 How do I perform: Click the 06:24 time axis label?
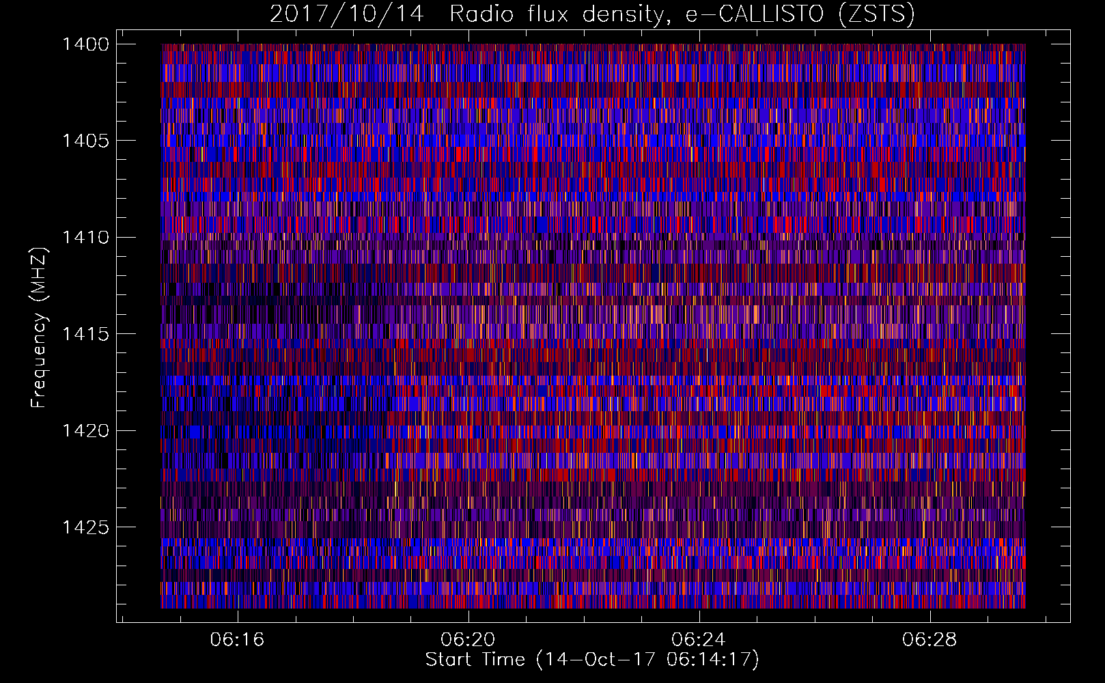click(x=699, y=640)
